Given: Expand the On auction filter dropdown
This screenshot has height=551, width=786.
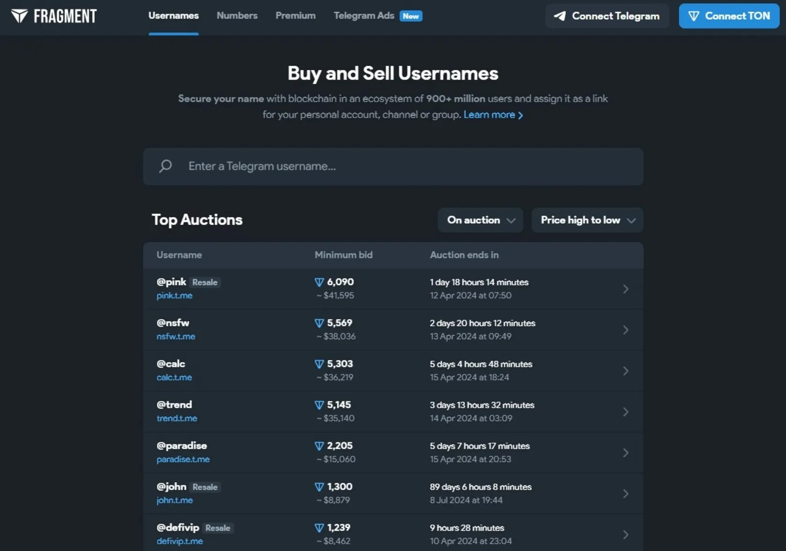Looking at the screenshot, I should click(480, 220).
